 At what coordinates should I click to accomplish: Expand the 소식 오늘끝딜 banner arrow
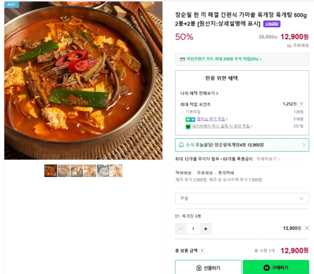pyautogui.click(x=303, y=145)
